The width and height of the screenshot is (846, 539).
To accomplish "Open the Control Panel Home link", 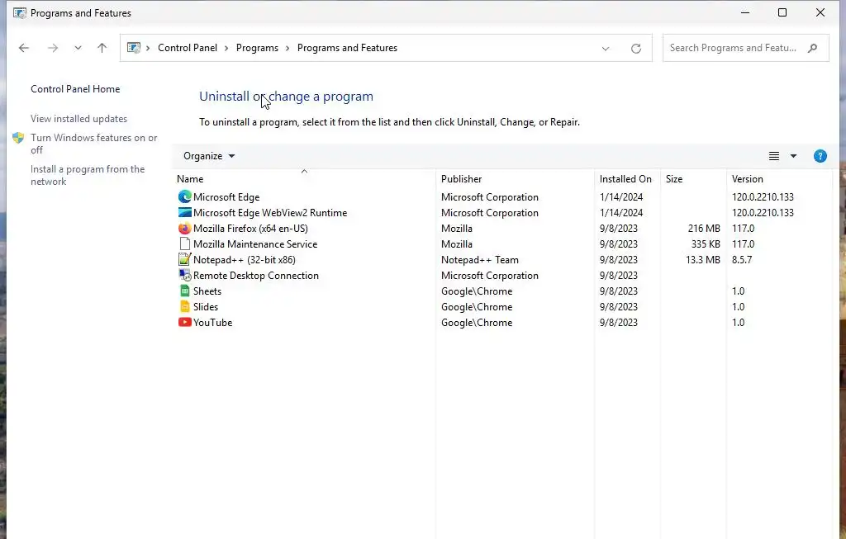I will (x=75, y=89).
